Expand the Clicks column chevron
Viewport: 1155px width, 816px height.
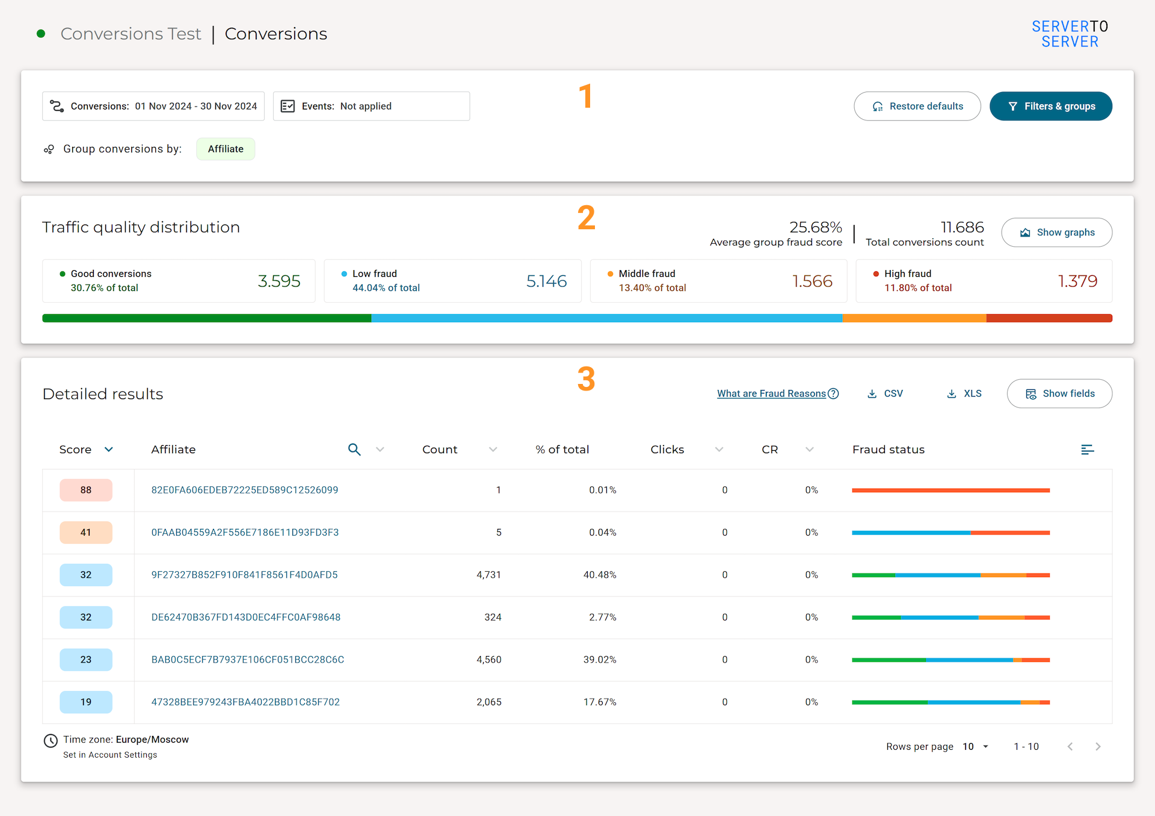(719, 450)
